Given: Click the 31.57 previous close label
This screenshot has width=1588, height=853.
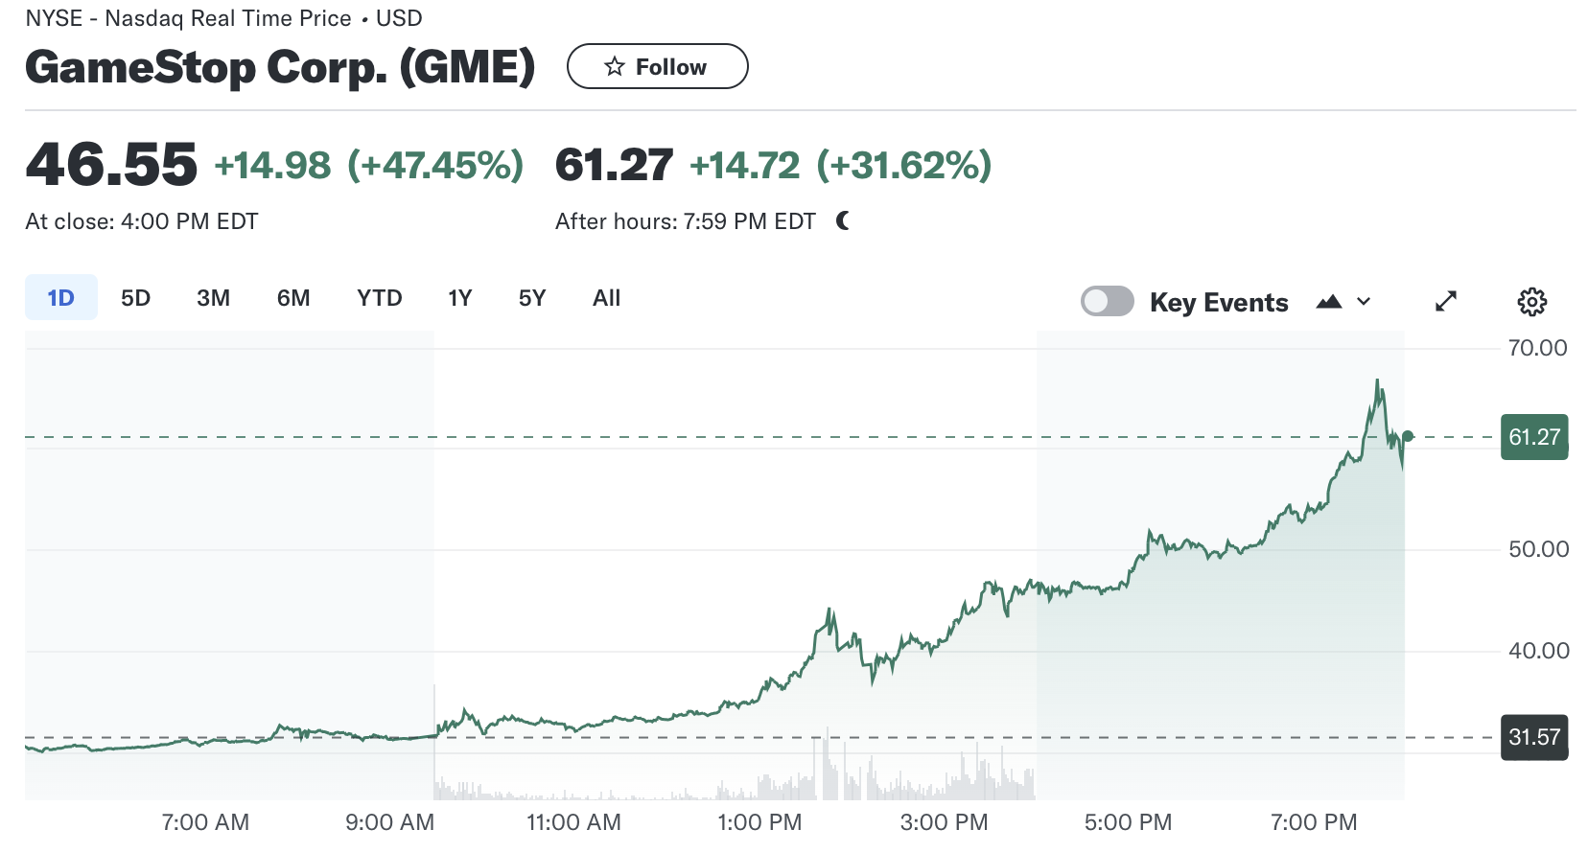Looking at the screenshot, I should tap(1534, 737).
